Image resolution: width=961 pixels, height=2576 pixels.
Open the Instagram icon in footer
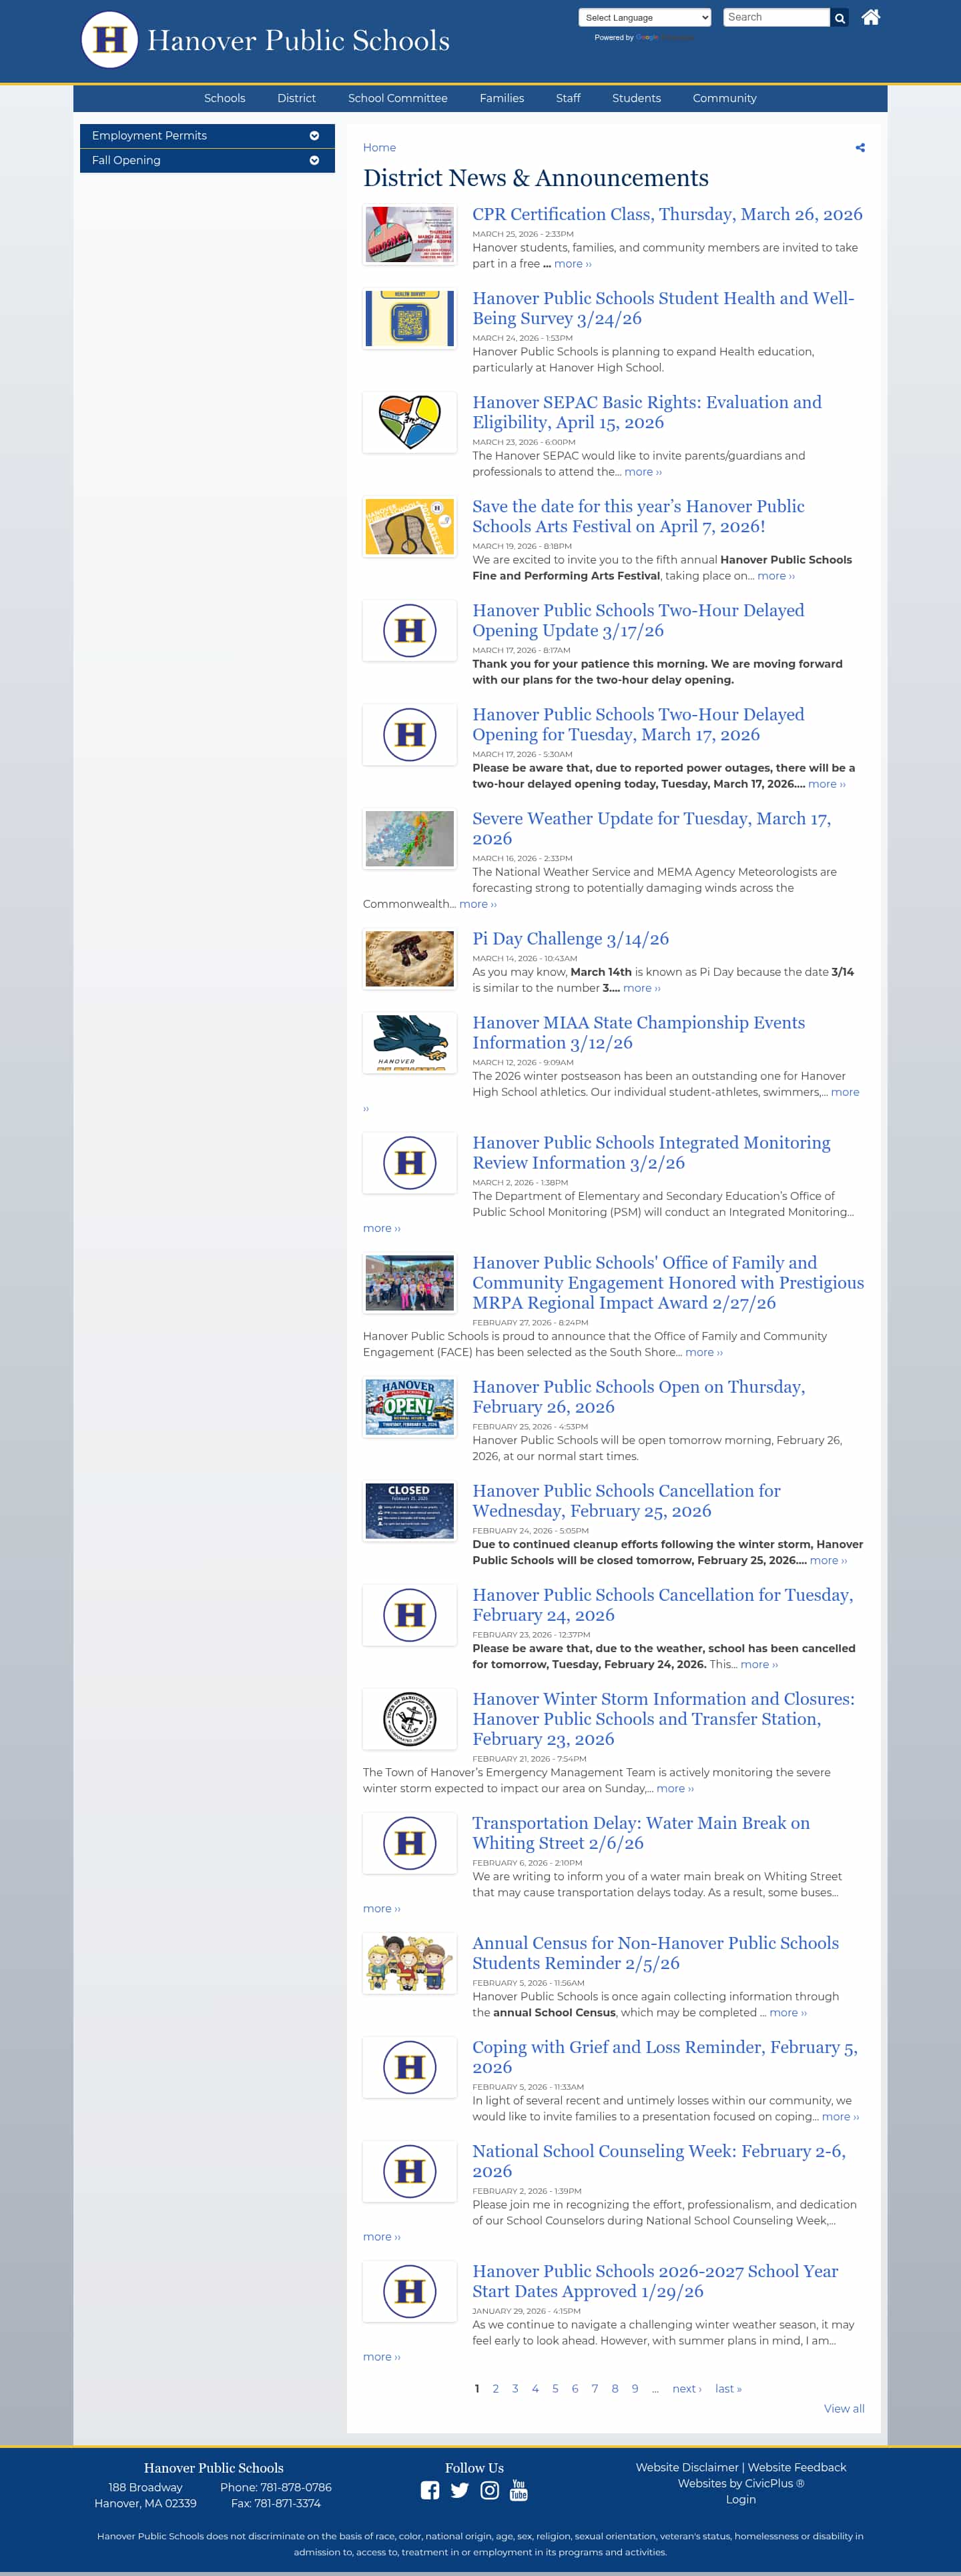[490, 2490]
